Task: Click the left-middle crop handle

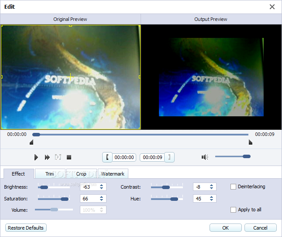Action: [2, 77]
